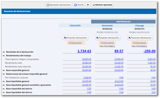The width and height of the screenshot is (160, 98).
Task: Click PDF icon beside conjunta Vista previa
Action: coord(69,43)
